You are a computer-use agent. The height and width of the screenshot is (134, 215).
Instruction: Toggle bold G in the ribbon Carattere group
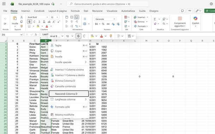(x=30, y=22)
